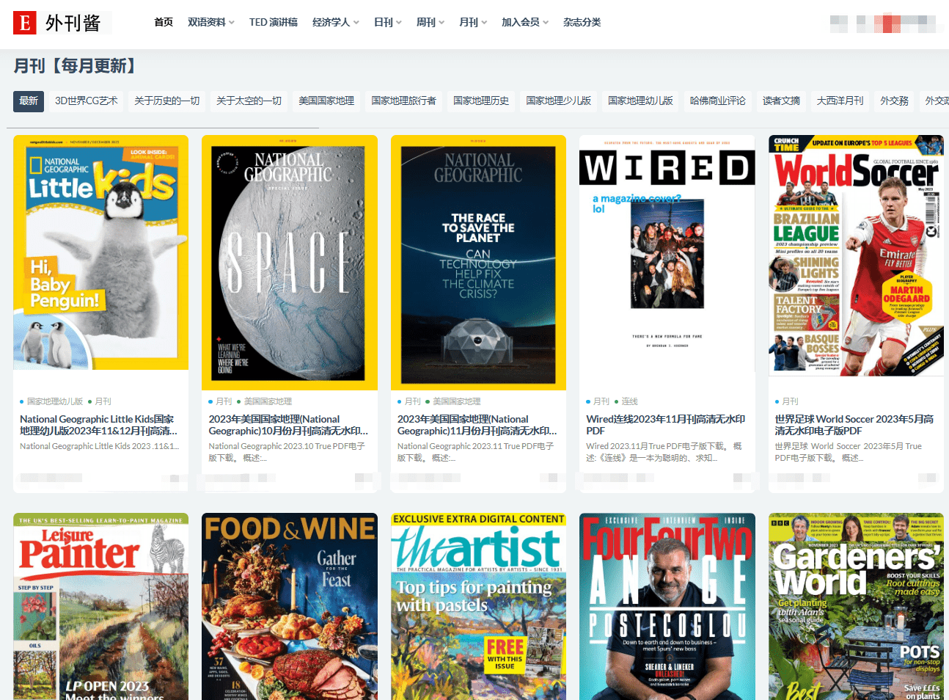Open Wired连线2023年11月刊 article title
This screenshot has width=949, height=700.
coord(665,425)
